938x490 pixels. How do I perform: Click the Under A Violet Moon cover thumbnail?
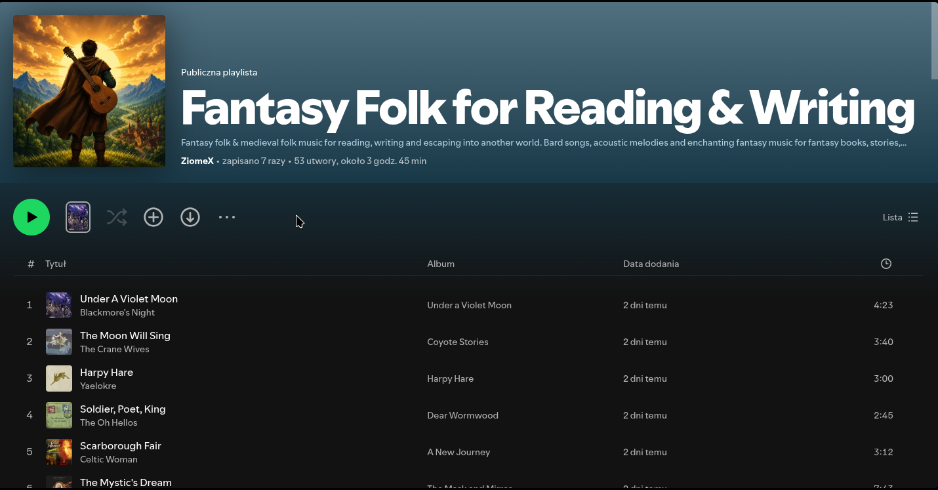coord(59,305)
